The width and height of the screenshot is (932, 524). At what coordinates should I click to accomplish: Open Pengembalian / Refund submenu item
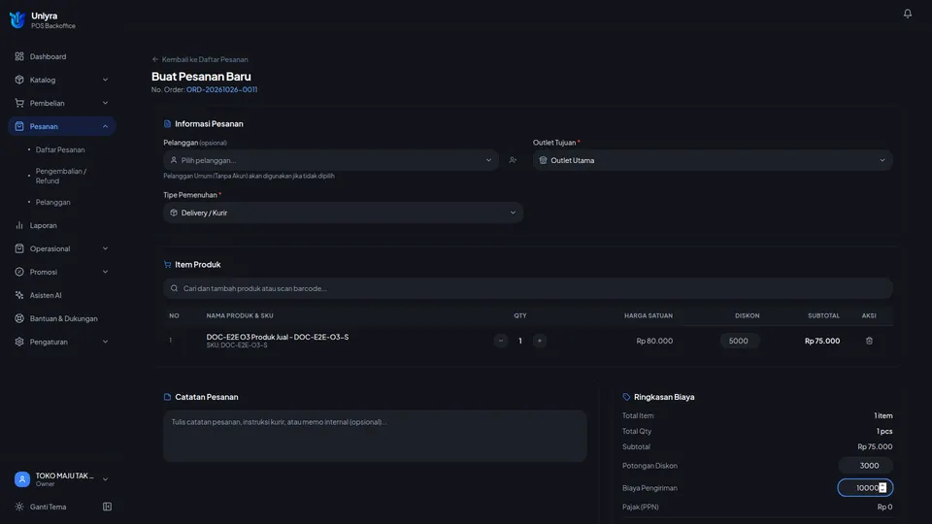(x=60, y=176)
